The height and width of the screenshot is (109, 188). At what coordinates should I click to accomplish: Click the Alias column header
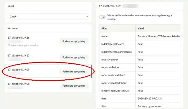point(117,28)
